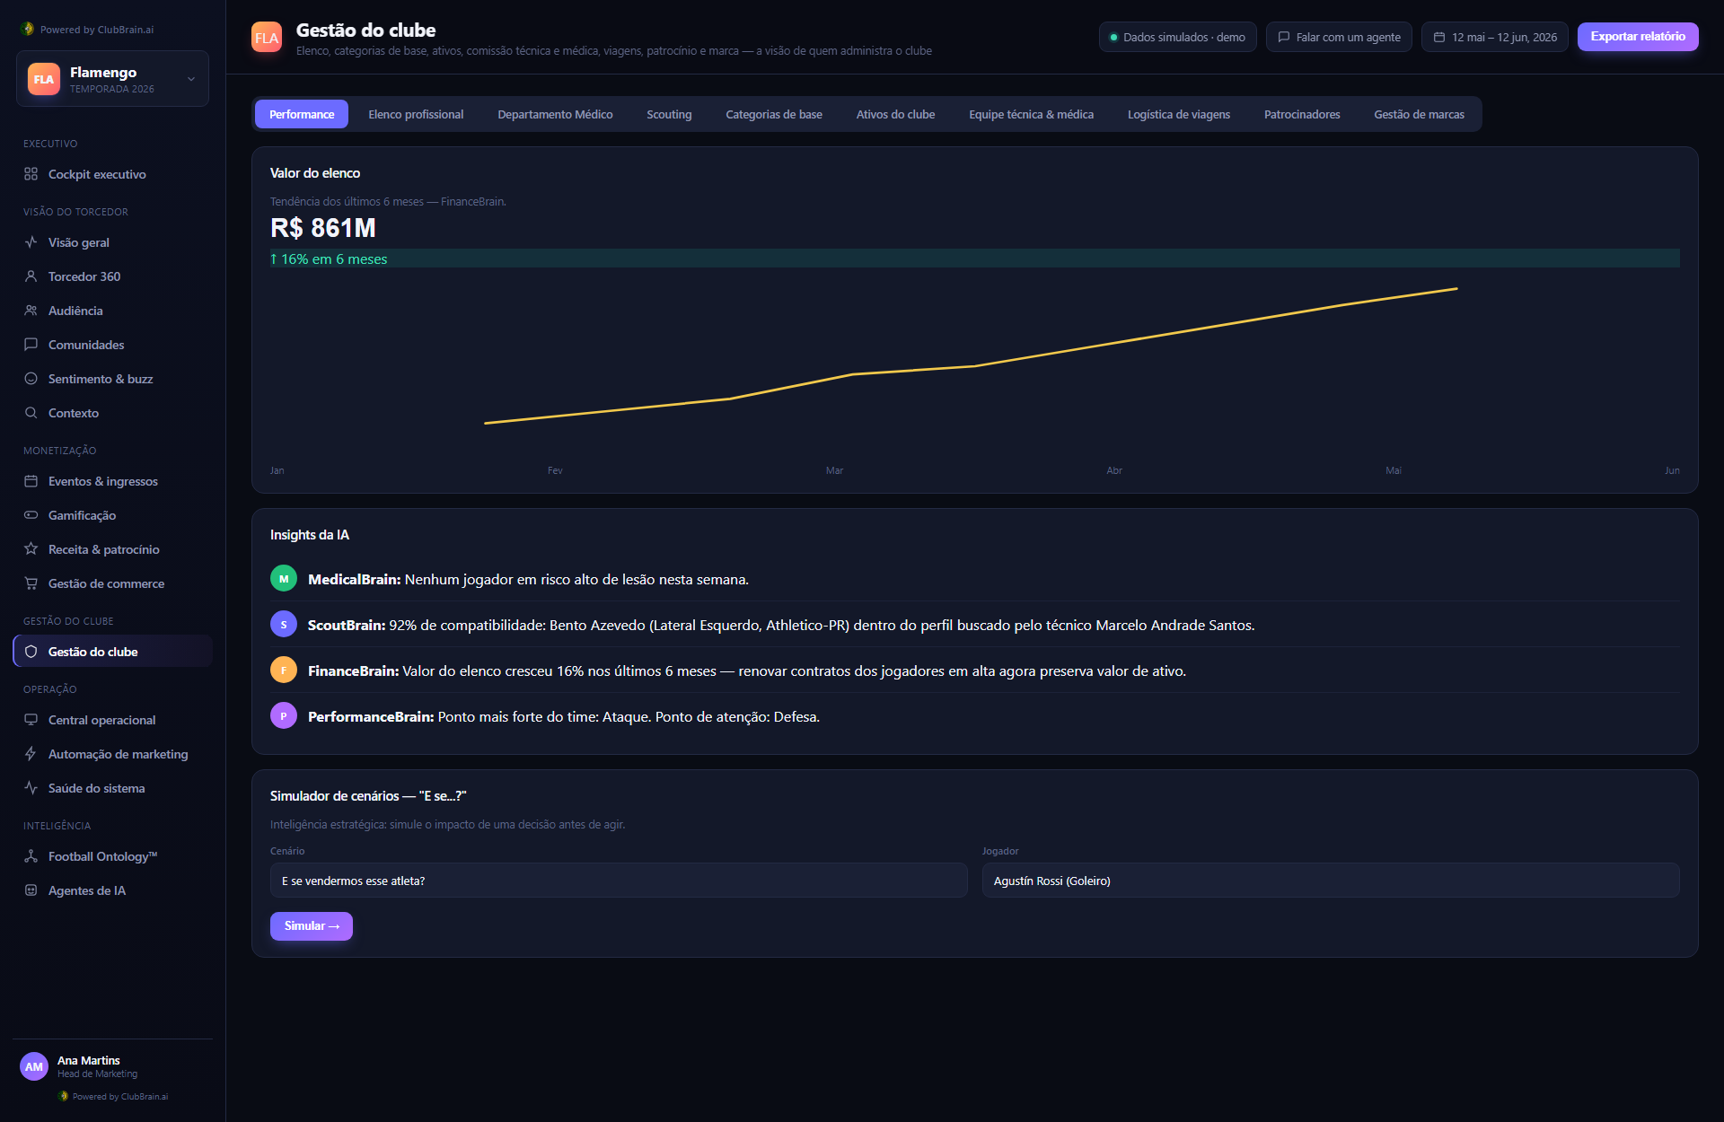Open the date range 12 mai – 12 jun picker
Image resolution: width=1724 pixels, height=1122 pixels.
(1494, 37)
